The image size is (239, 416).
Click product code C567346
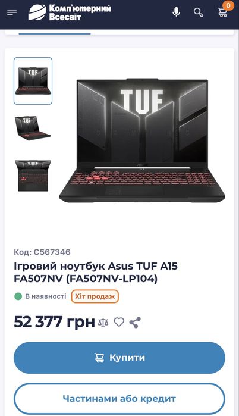coord(42,252)
